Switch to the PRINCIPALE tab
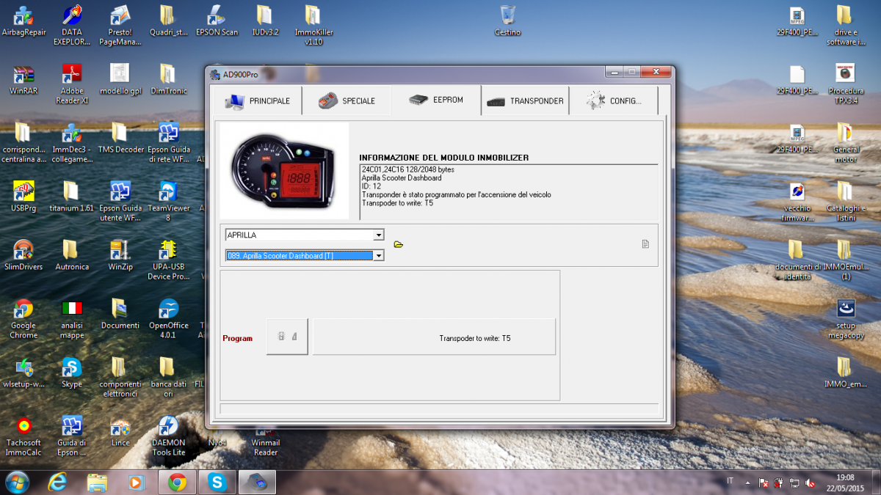Viewport: 881px width, 495px height. click(x=257, y=101)
